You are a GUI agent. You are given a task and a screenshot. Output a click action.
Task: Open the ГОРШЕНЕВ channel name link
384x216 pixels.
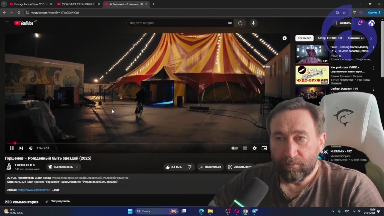pyautogui.click(x=23, y=165)
